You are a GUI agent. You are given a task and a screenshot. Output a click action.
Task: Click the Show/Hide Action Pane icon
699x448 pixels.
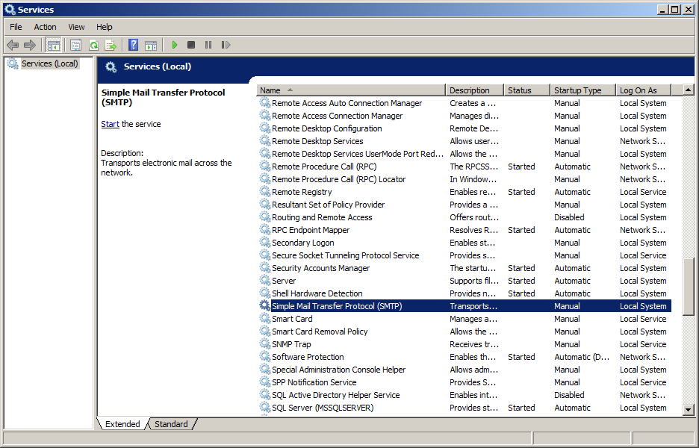(x=151, y=46)
